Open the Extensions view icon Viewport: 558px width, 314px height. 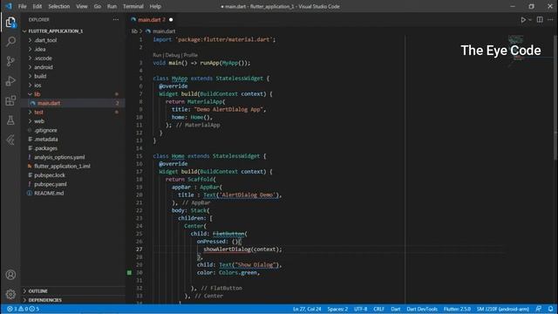point(10,100)
